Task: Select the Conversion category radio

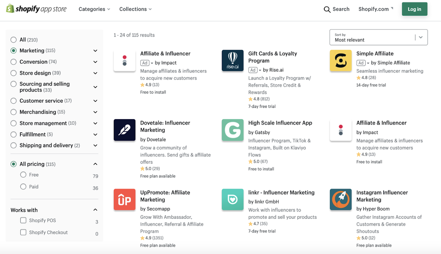Action: [13, 62]
